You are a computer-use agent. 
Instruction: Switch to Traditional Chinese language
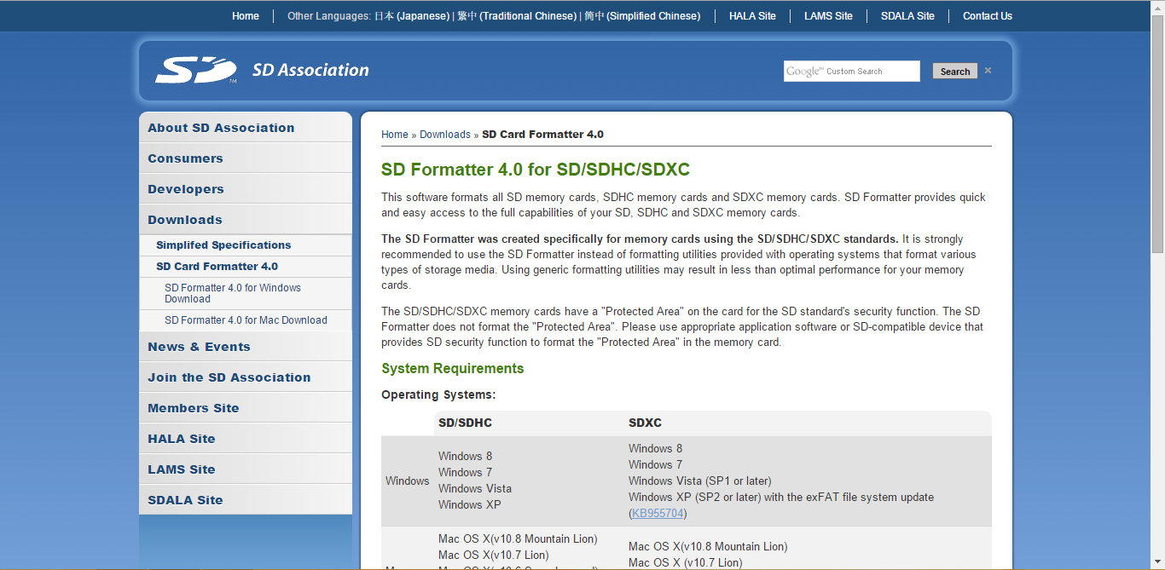coord(517,16)
